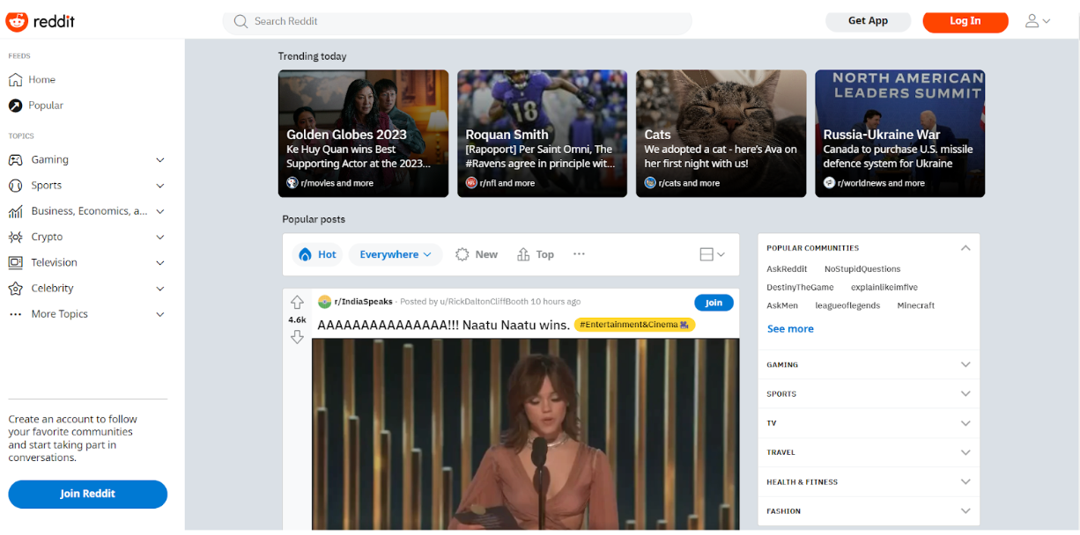The width and height of the screenshot is (1080, 535).
Task: Click the r/worldnews avatar on Russia-Ukraine card
Action: (829, 183)
